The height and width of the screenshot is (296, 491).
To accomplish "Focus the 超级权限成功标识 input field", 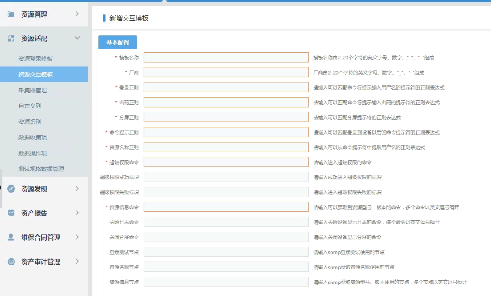I will [226, 177].
